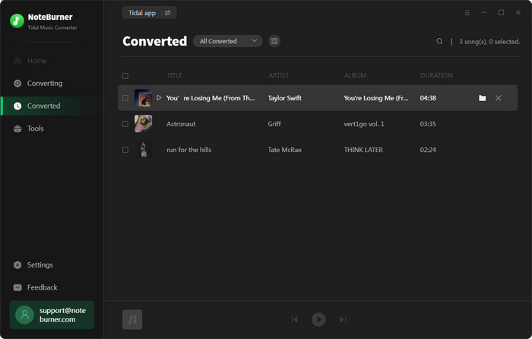Click the user avatar icon at bottom left
This screenshot has width=532, height=339.
[x=25, y=315]
